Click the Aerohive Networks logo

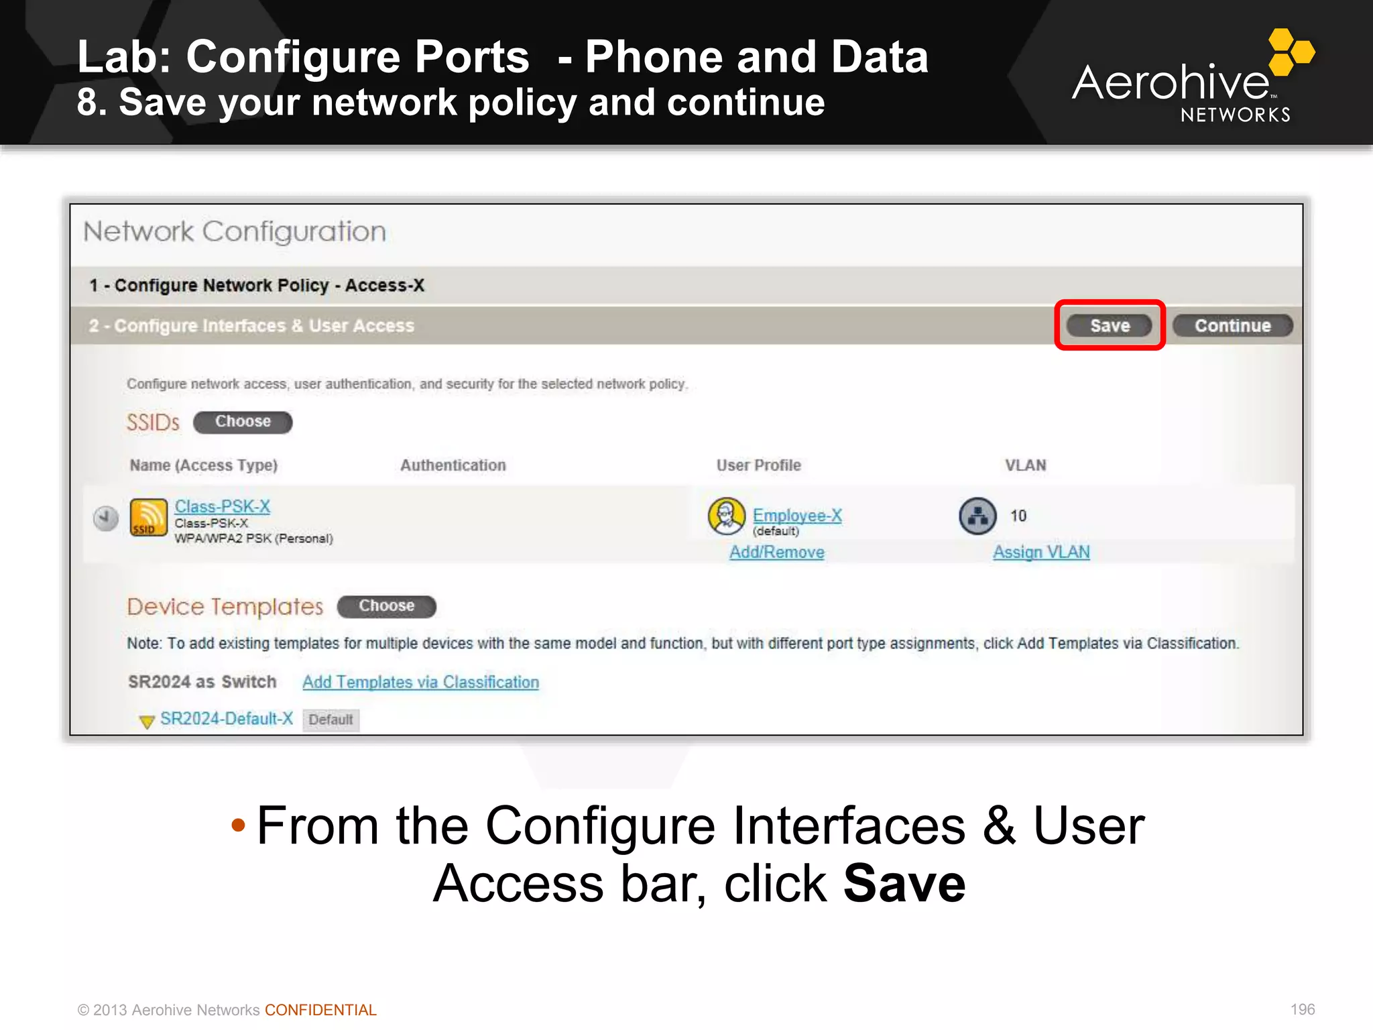[x=1193, y=76]
